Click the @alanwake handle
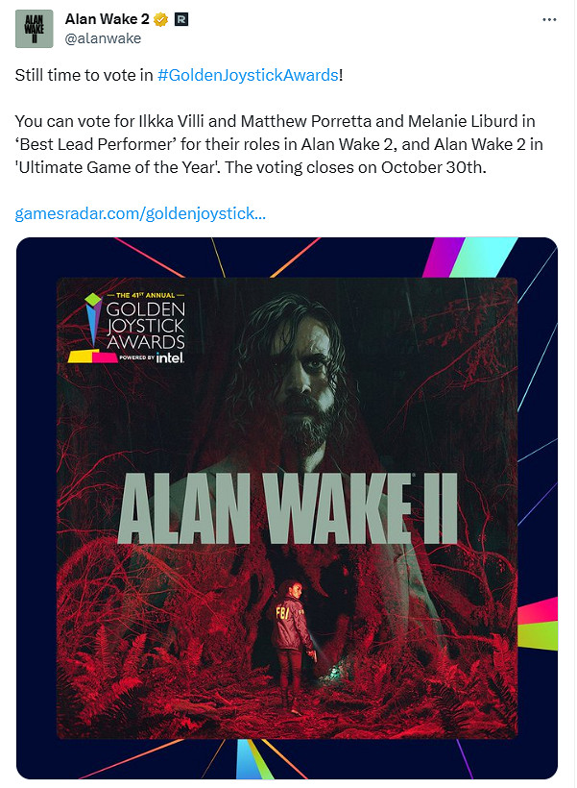The width and height of the screenshot is (577, 788). [x=103, y=38]
